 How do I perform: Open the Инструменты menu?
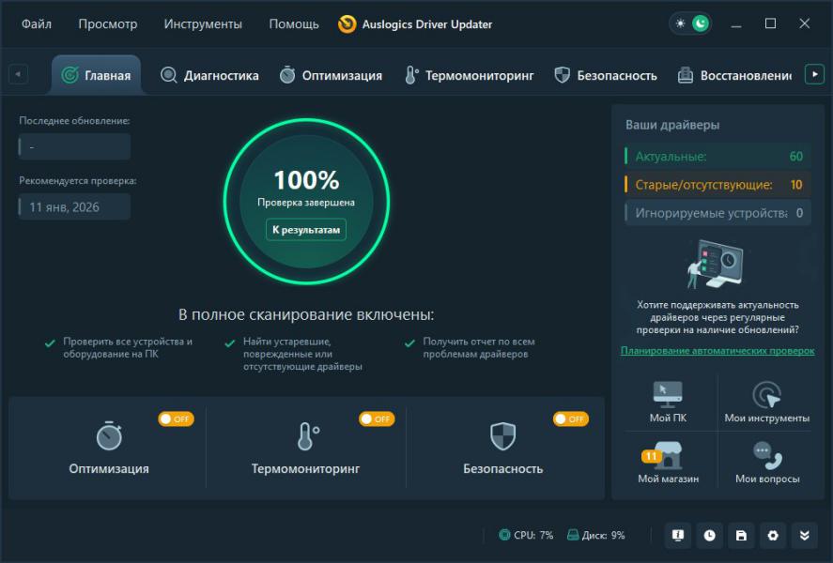[203, 23]
